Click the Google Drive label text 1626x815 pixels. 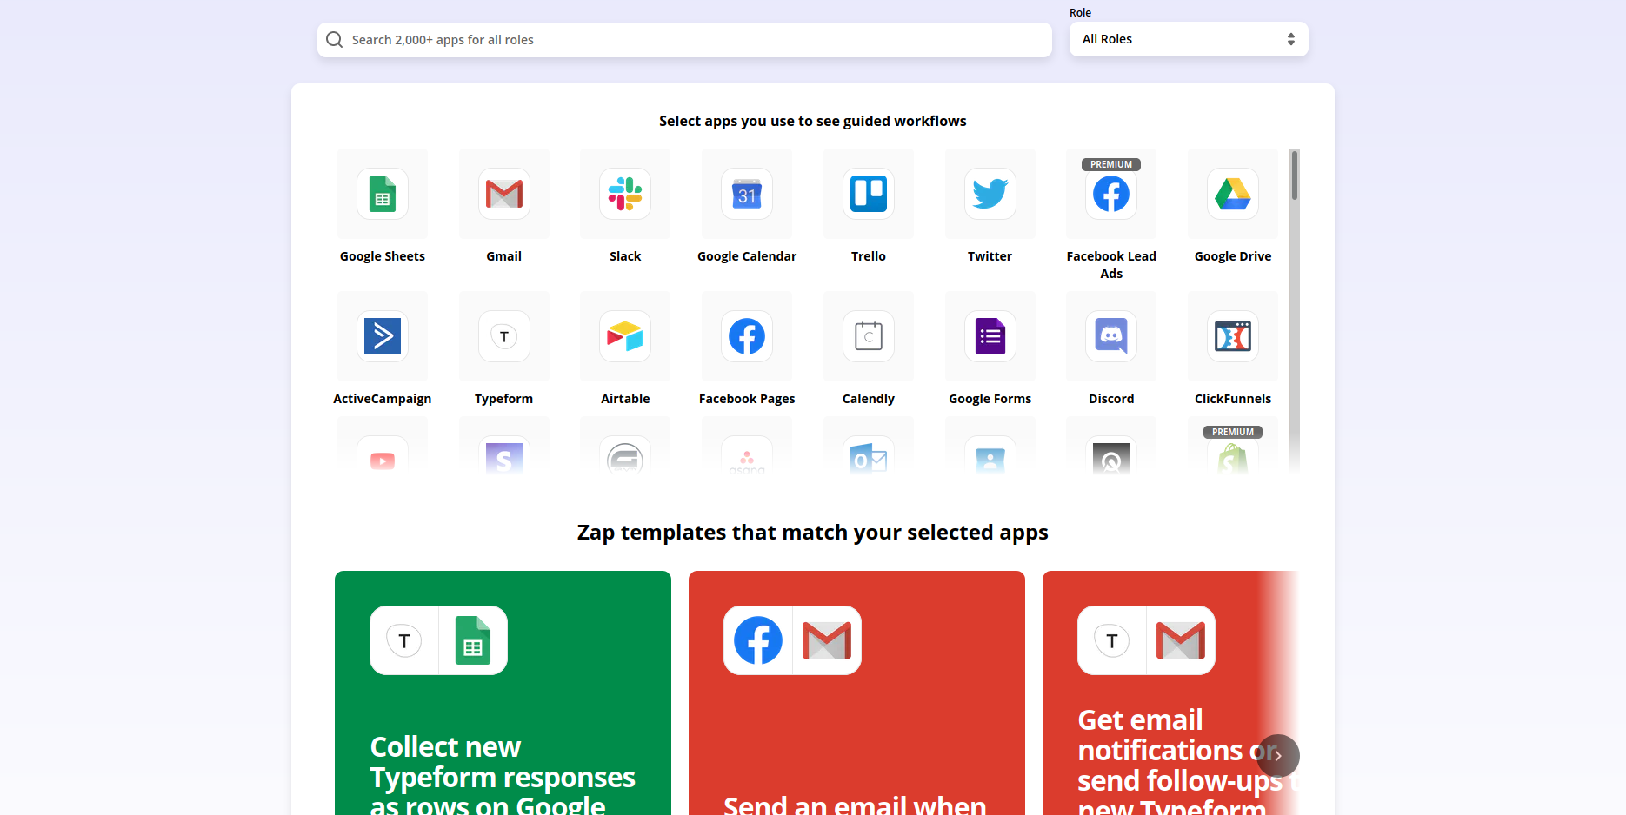tap(1233, 256)
